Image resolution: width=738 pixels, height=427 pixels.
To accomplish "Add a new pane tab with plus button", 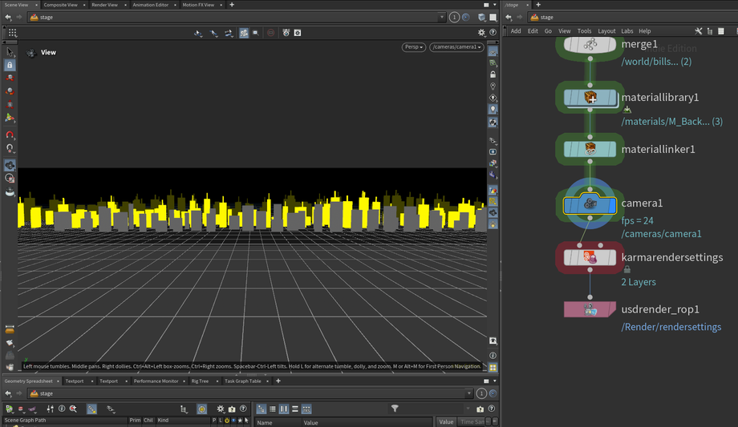I will (x=232, y=5).
